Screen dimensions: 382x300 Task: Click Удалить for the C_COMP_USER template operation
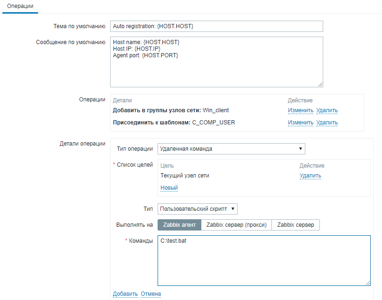pos(327,123)
